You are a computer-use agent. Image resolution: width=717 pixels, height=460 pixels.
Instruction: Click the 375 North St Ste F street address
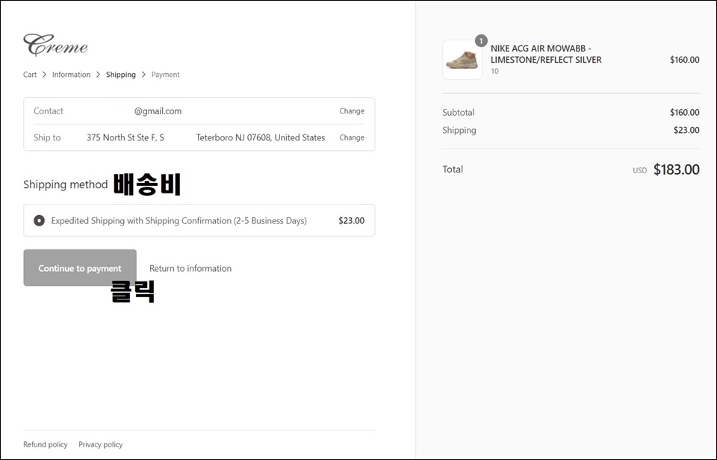(x=125, y=137)
